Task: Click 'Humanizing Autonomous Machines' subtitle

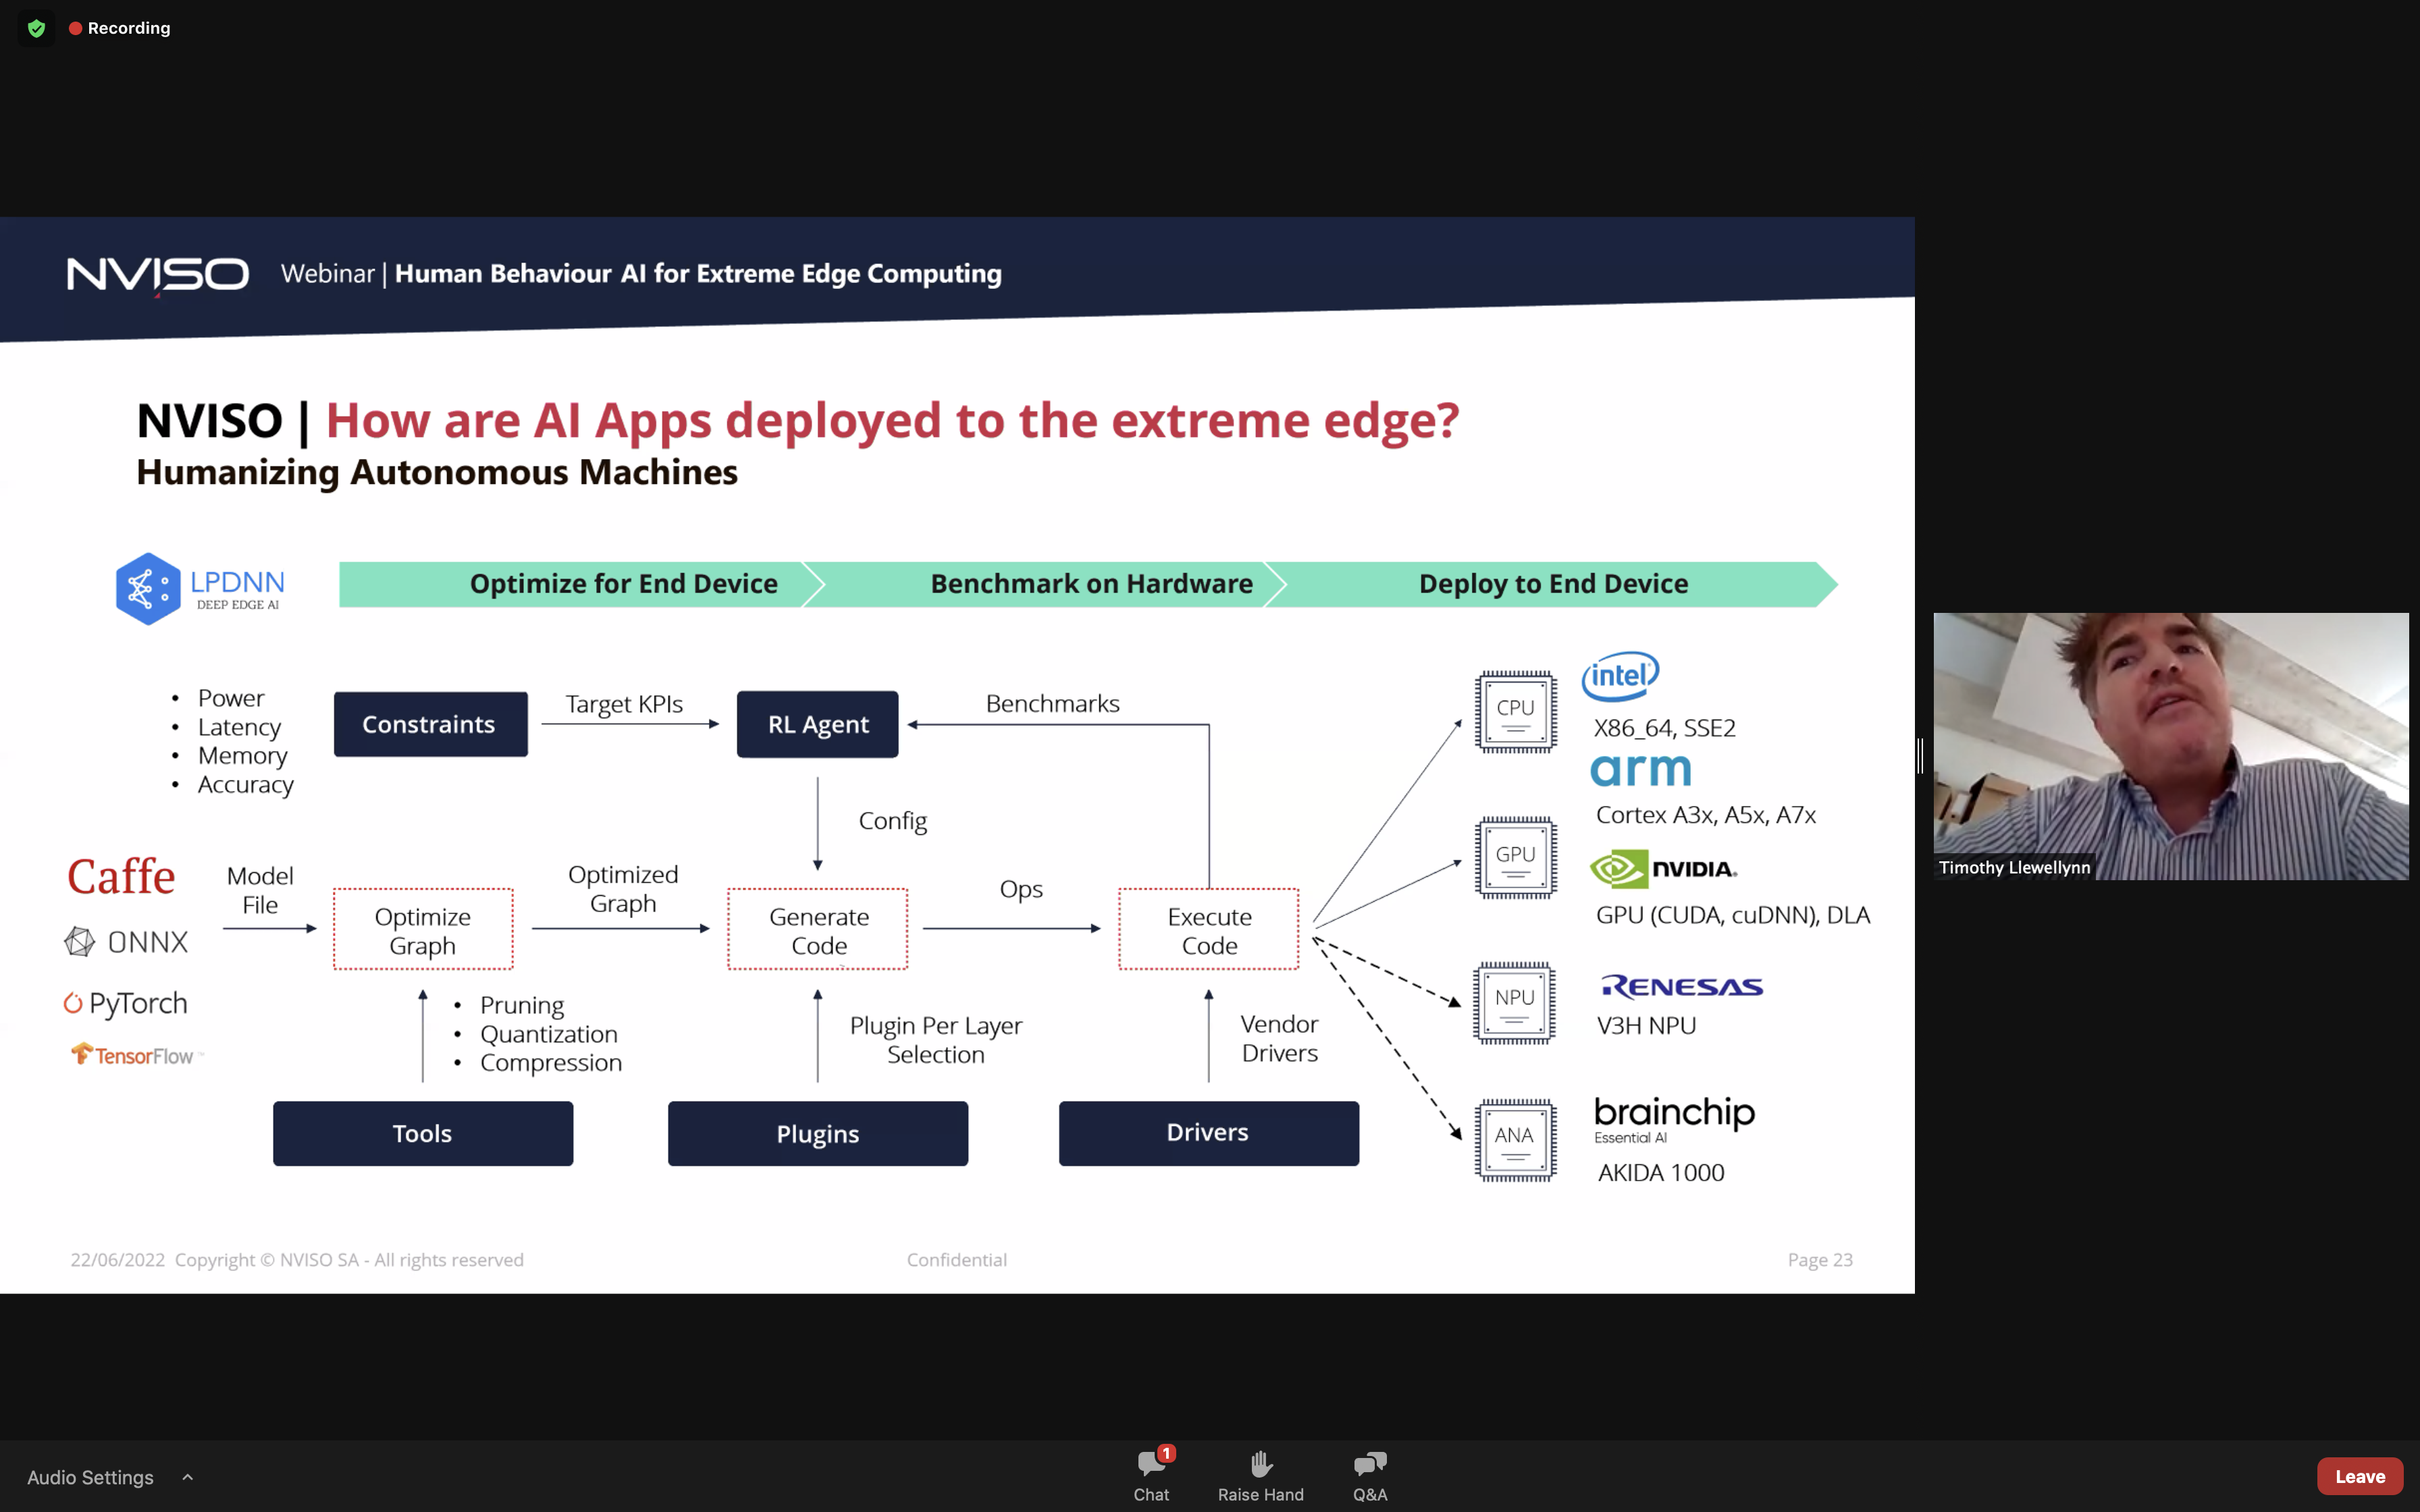Action: [437, 472]
